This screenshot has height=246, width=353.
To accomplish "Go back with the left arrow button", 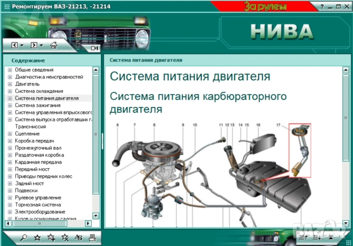I will click(x=14, y=45).
